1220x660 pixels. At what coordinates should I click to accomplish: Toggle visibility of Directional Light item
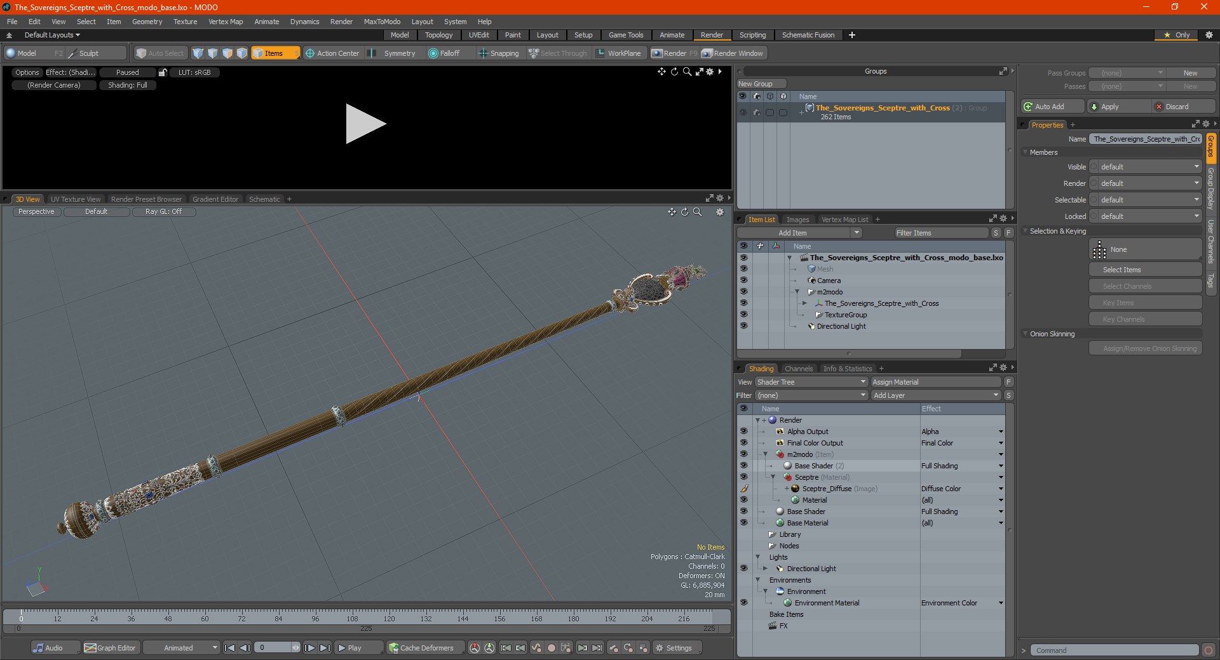pos(743,326)
